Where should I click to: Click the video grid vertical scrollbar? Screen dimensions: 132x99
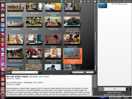coord(96,36)
